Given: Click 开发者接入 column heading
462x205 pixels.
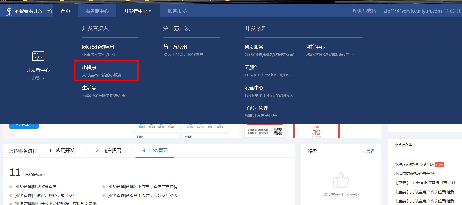Looking at the screenshot, I should click(95, 28).
